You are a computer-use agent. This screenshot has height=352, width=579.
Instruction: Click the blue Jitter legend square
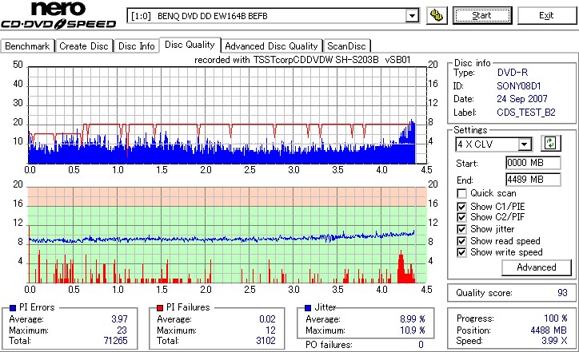tap(308, 308)
